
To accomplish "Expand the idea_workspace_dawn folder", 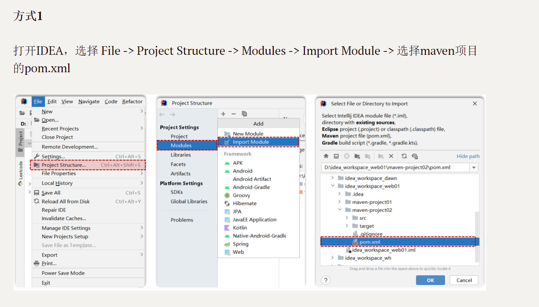I will point(332,178).
